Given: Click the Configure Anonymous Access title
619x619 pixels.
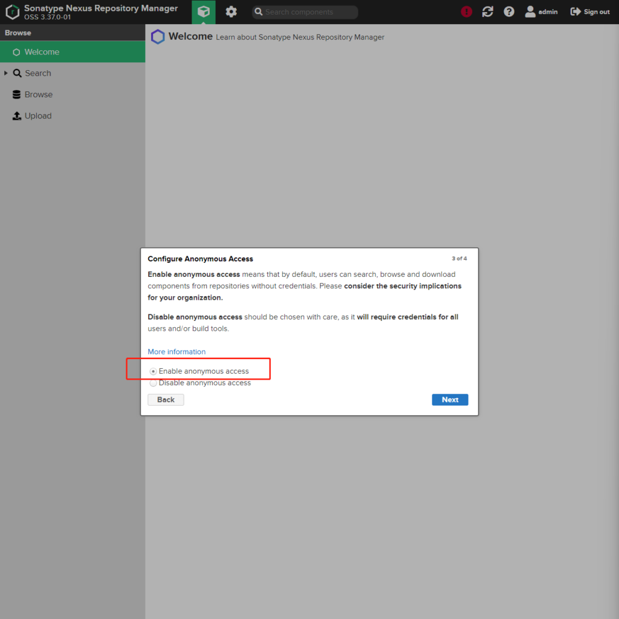Looking at the screenshot, I should [200, 259].
